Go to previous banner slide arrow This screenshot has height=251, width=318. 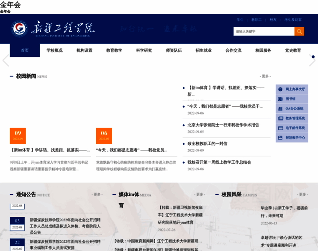5,61
